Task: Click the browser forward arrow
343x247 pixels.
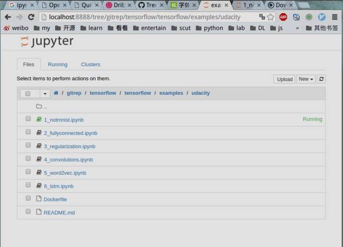Action: tap(19, 17)
